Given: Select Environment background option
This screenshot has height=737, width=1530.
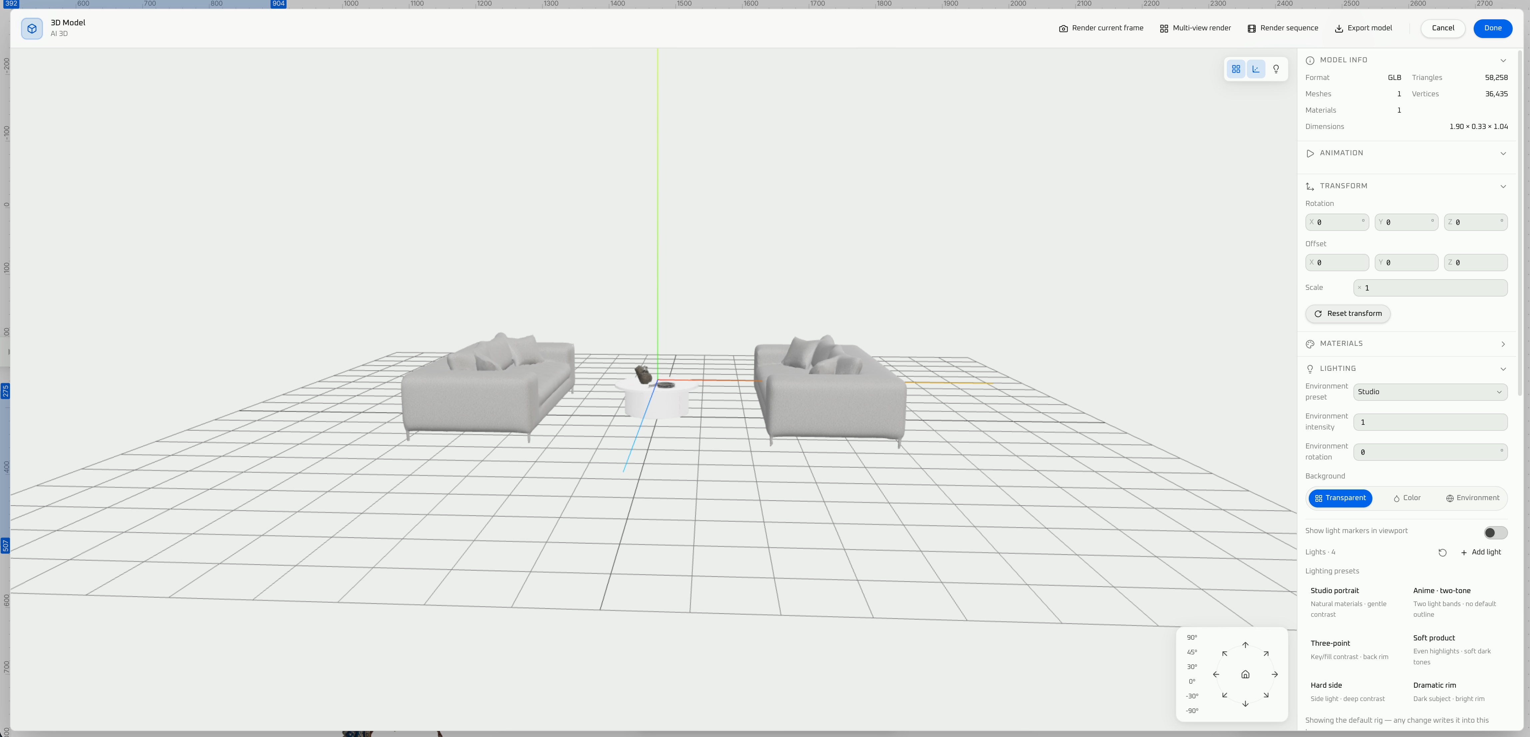Looking at the screenshot, I should pos(1472,498).
